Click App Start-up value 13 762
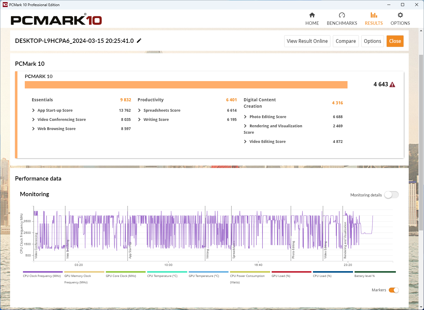The width and height of the screenshot is (424, 310). pyautogui.click(x=125, y=110)
